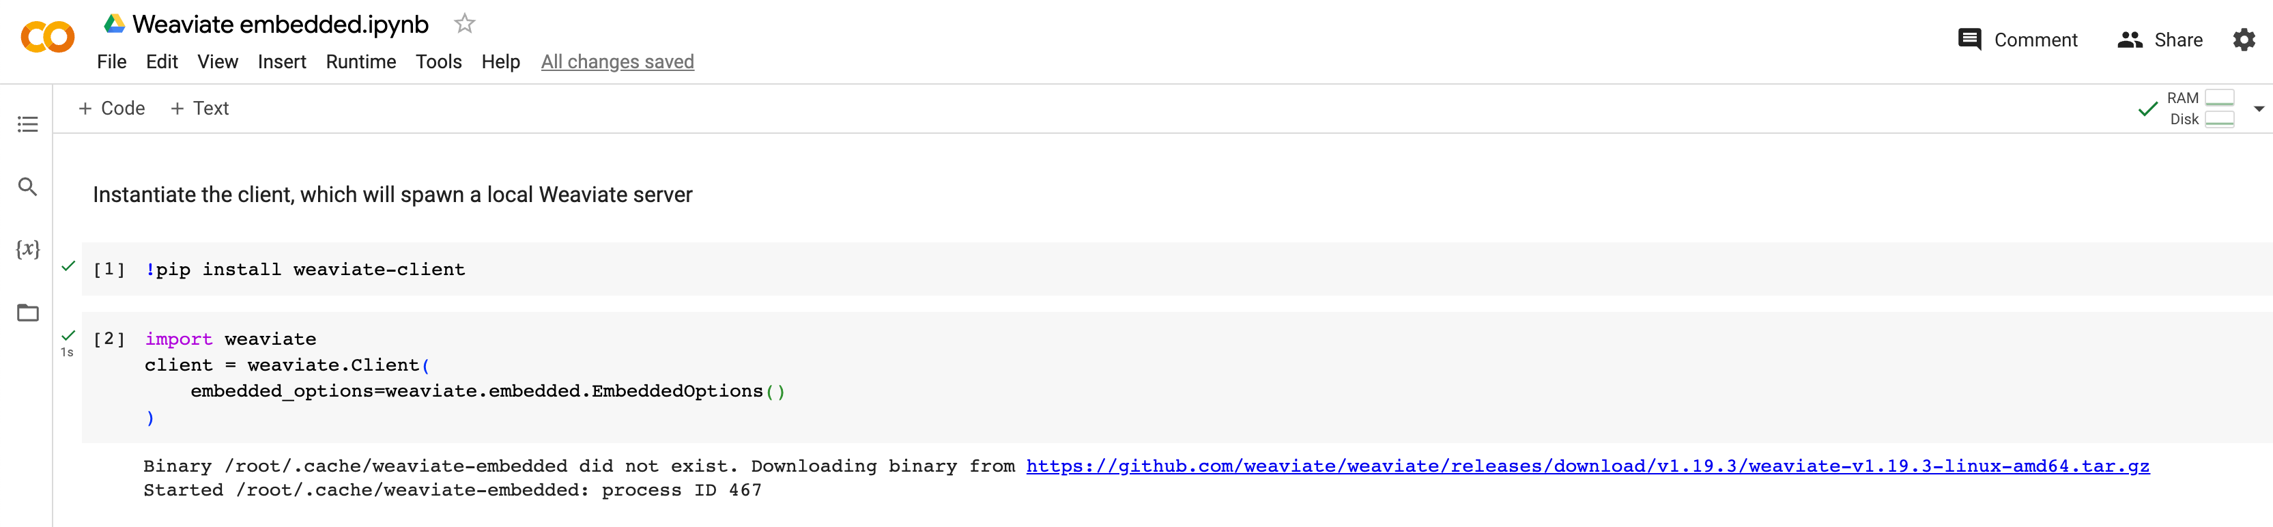Screen dimensions: 2273x527
Task: Open the Files folder panel
Action: pyautogui.click(x=27, y=313)
